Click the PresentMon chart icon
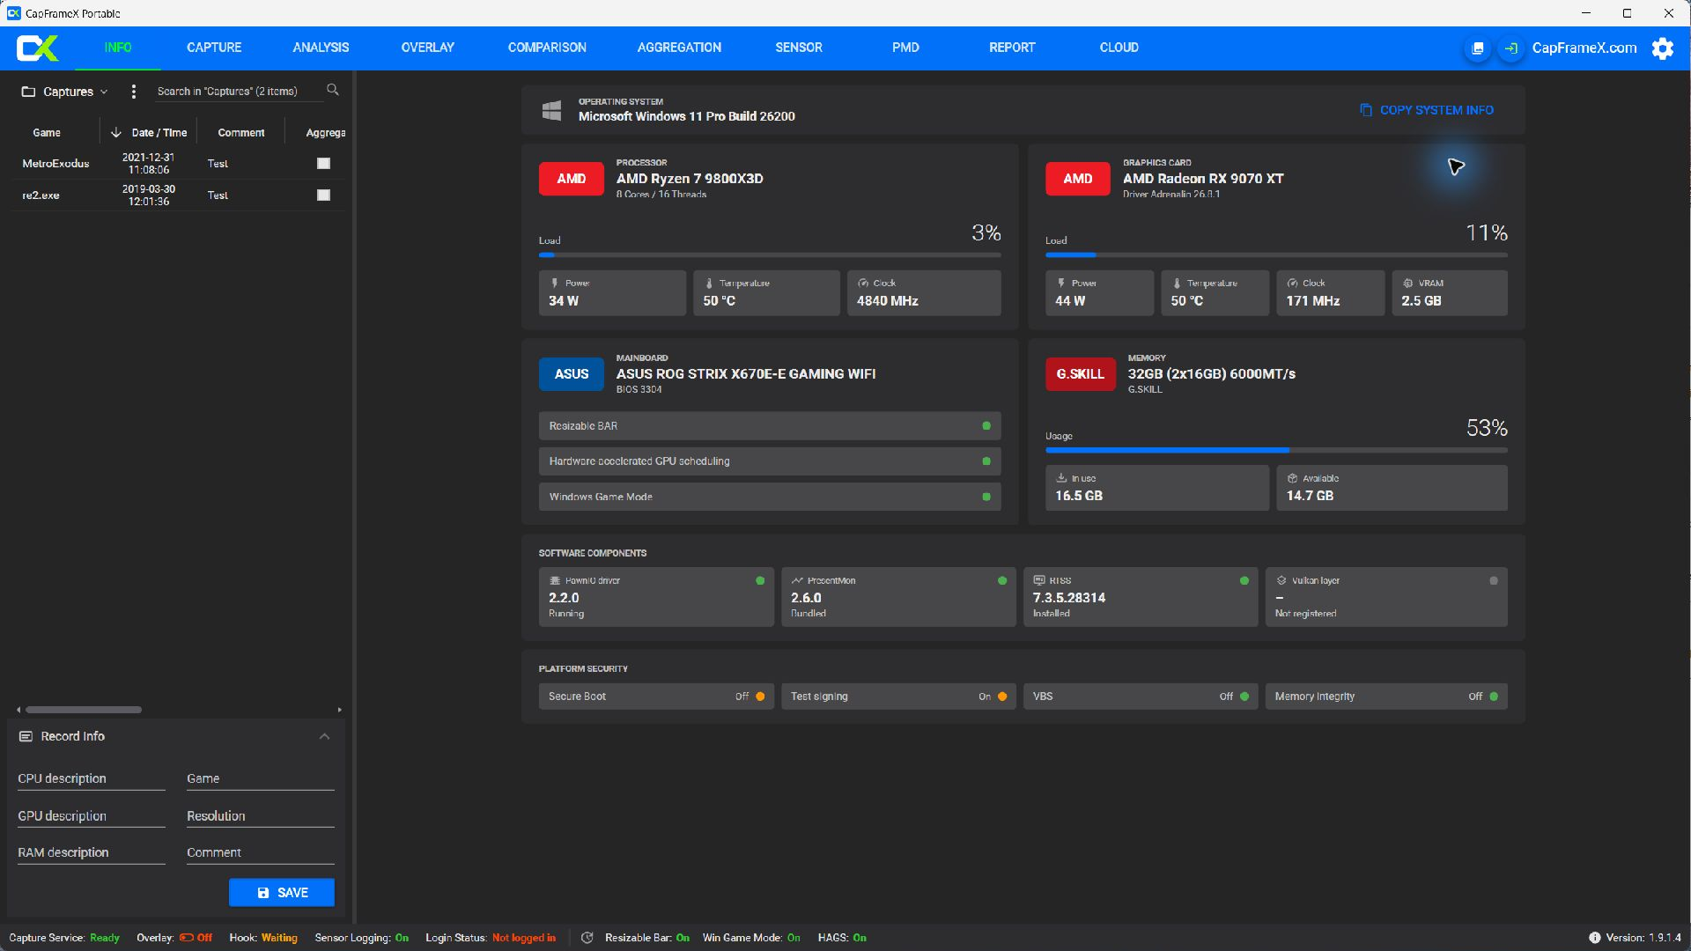This screenshot has height=951, width=1691. tap(797, 580)
